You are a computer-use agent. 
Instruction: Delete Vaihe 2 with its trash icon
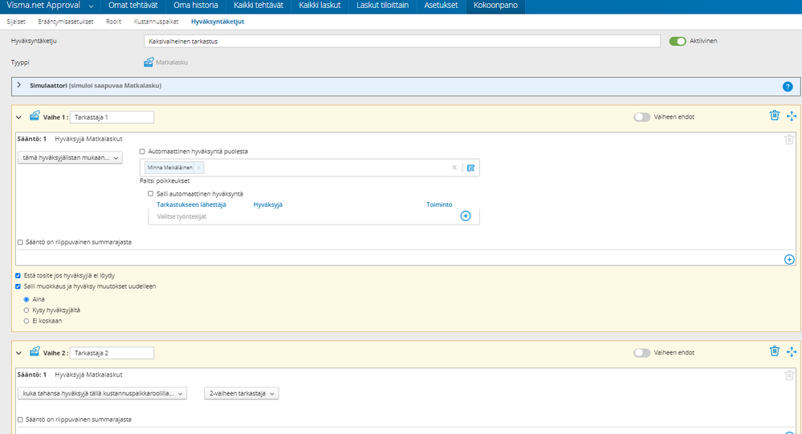pyautogui.click(x=775, y=351)
